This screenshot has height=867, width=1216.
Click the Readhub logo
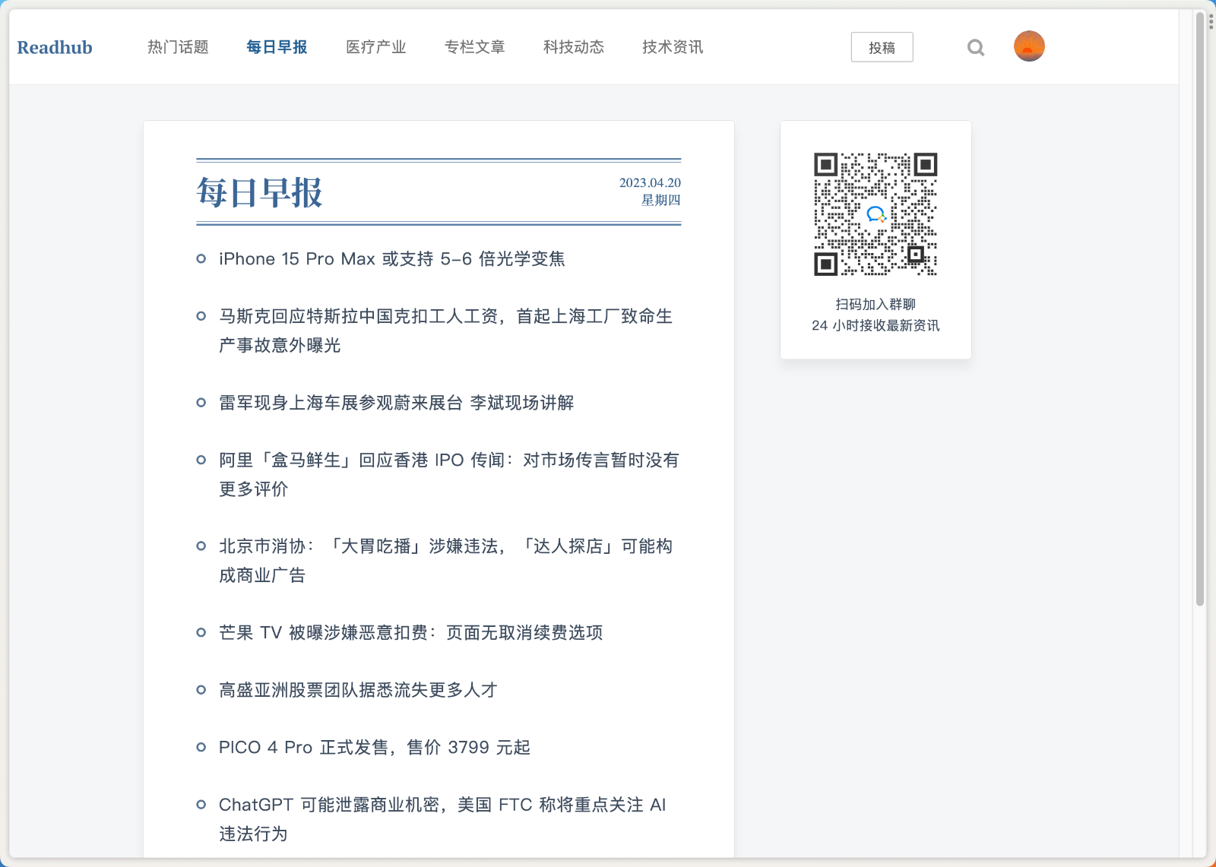55,47
